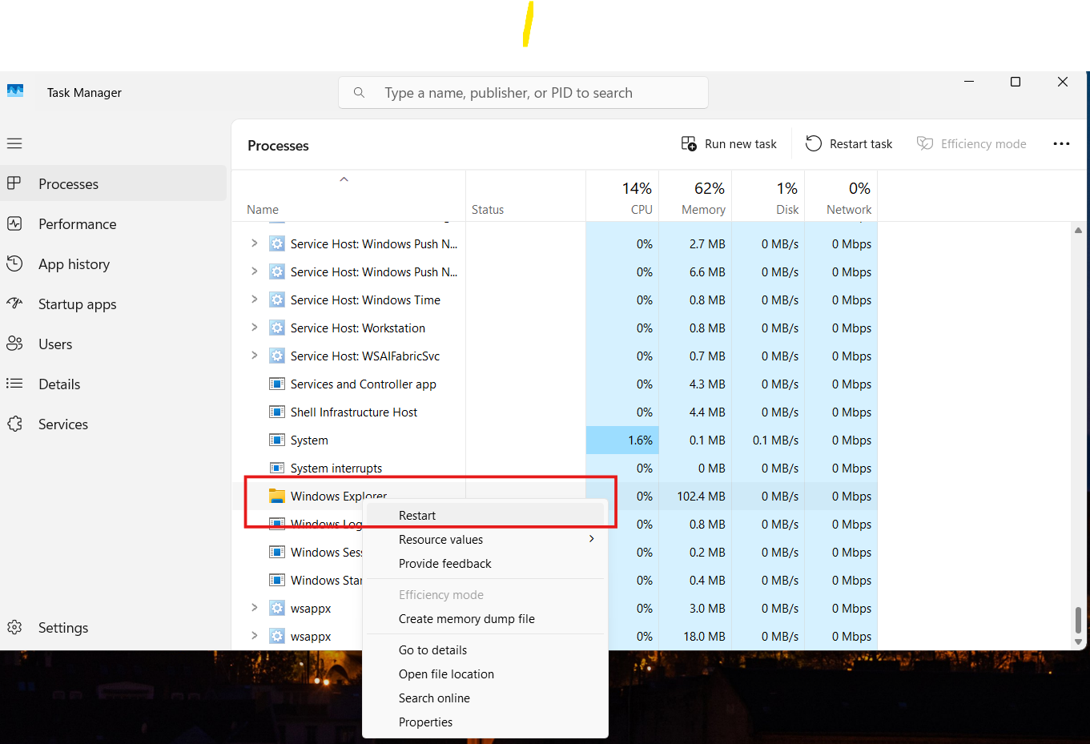Click the Status column header
Viewport: 1090px width, 744px height.
coord(525,196)
